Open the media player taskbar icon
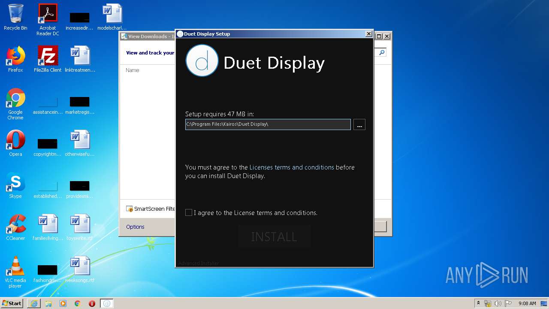Viewport: 549px width, 309px height. (x=63, y=303)
